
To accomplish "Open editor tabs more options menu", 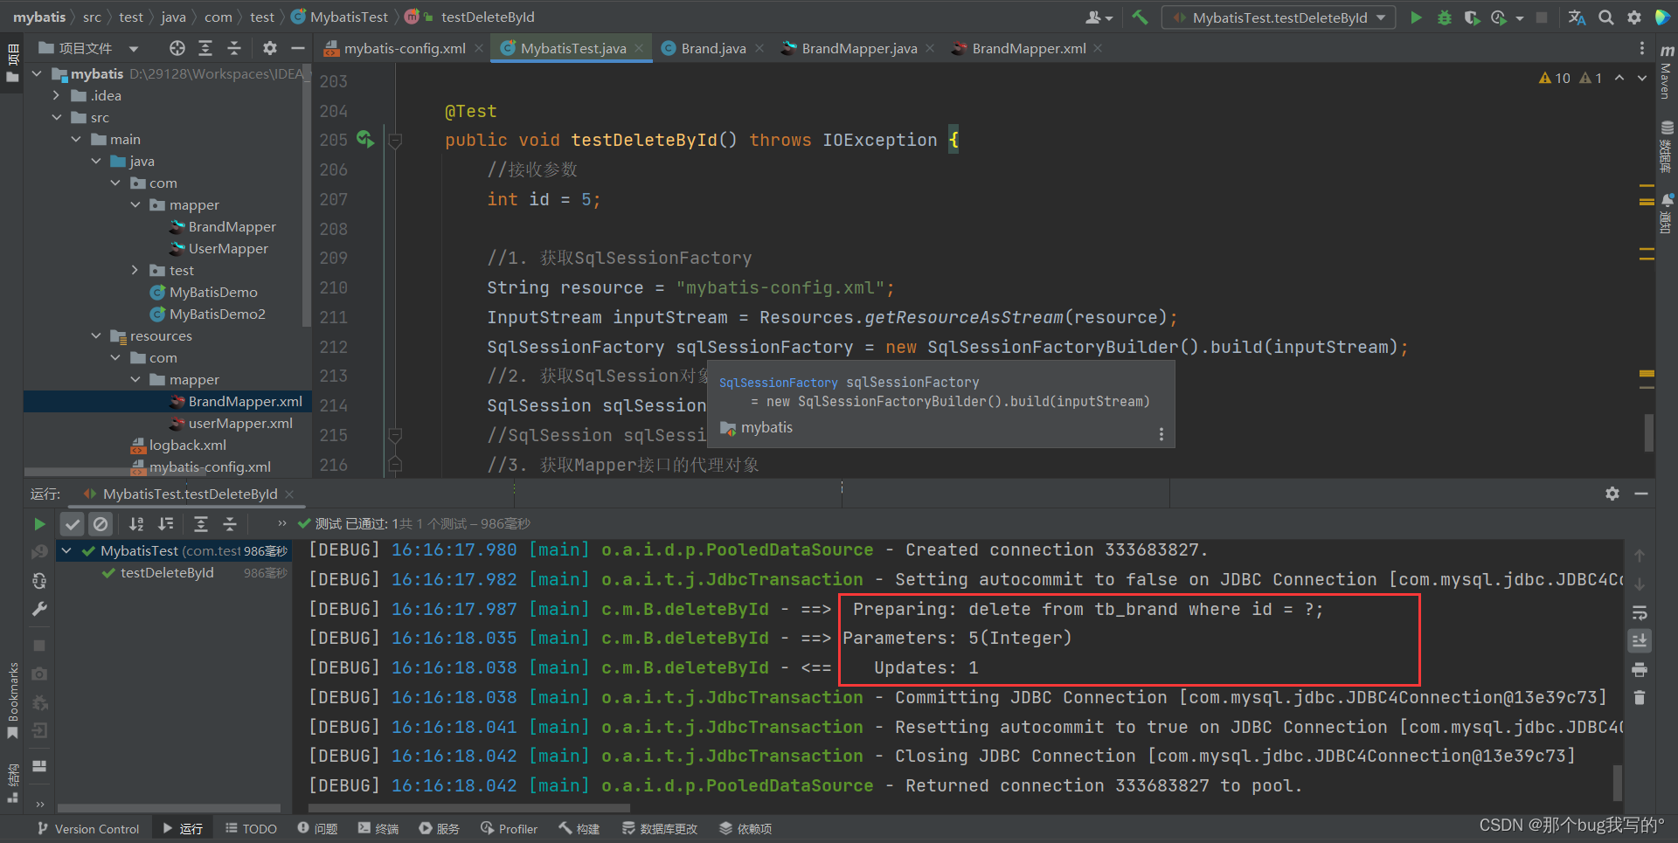I will 1642,48.
